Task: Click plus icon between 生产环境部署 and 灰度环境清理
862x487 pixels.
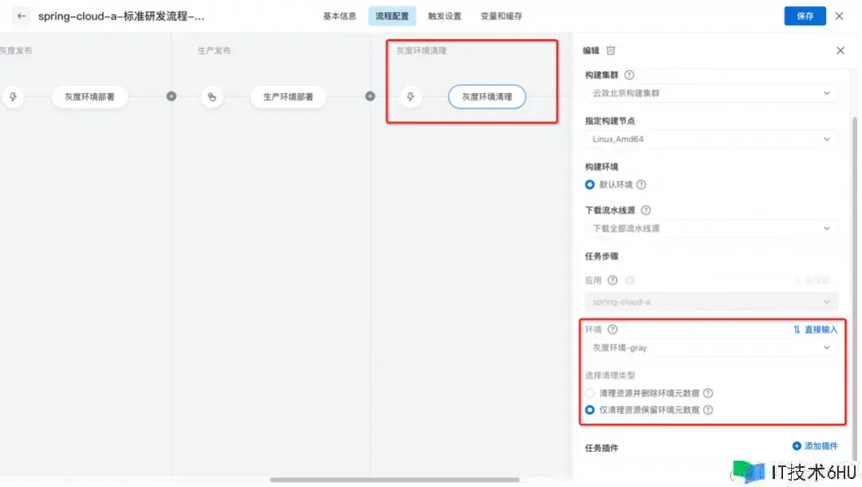Action: (370, 96)
